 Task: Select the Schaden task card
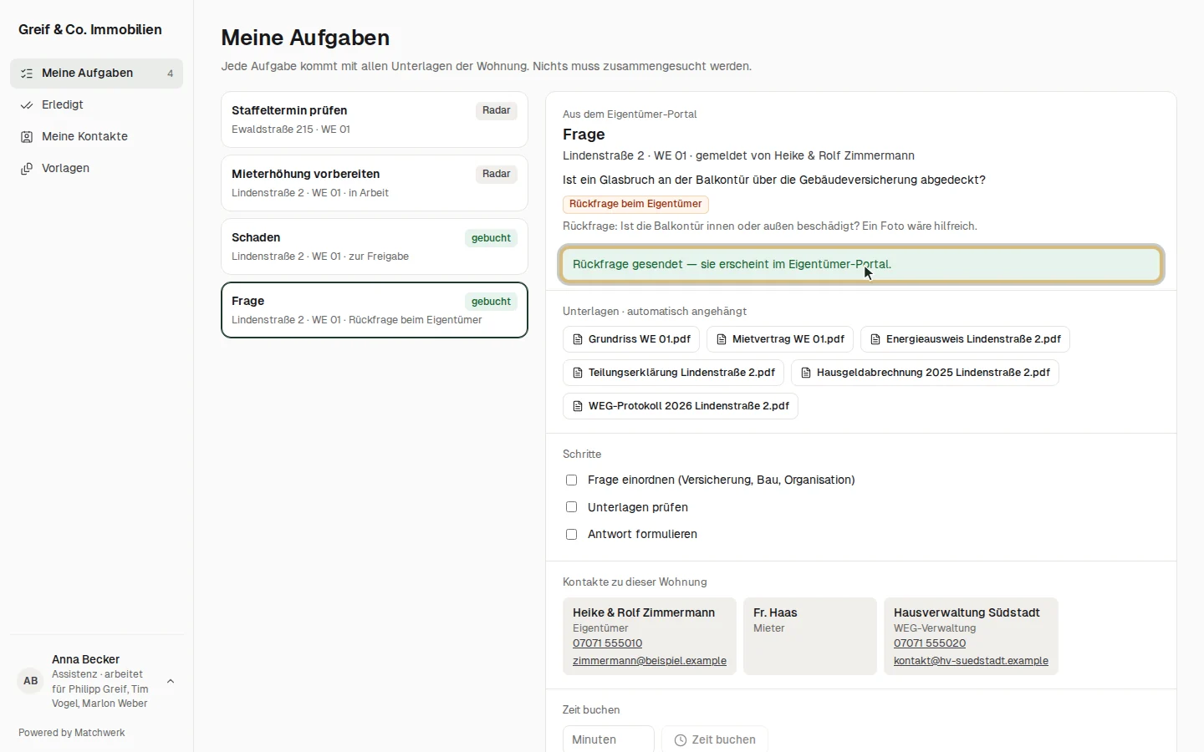coord(375,246)
